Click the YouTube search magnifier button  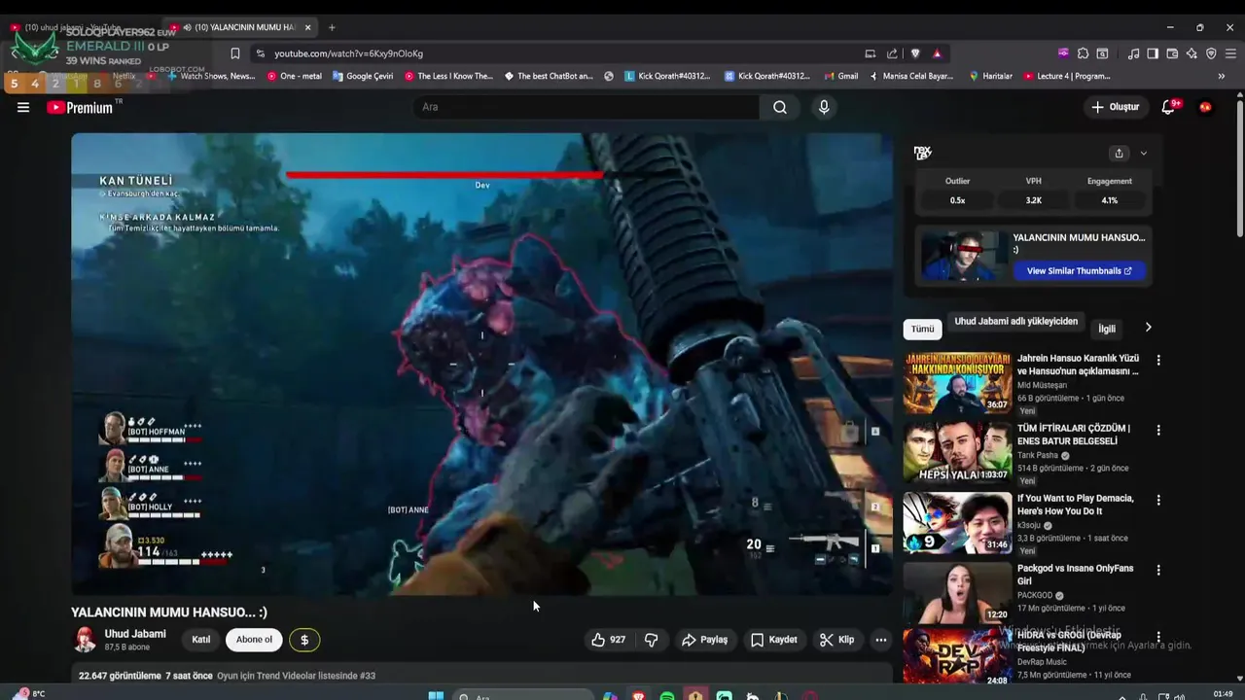click(x=780, y=107)
